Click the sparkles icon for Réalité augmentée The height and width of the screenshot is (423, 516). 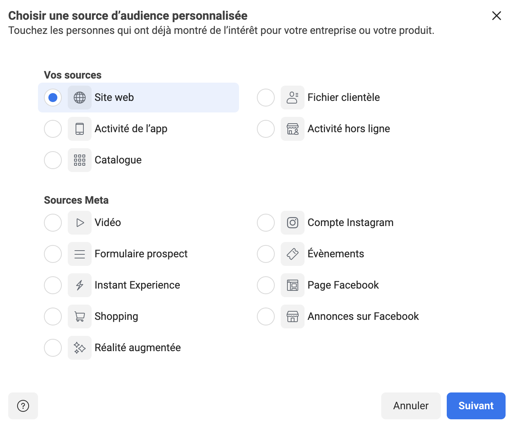(x=80, y=348)
